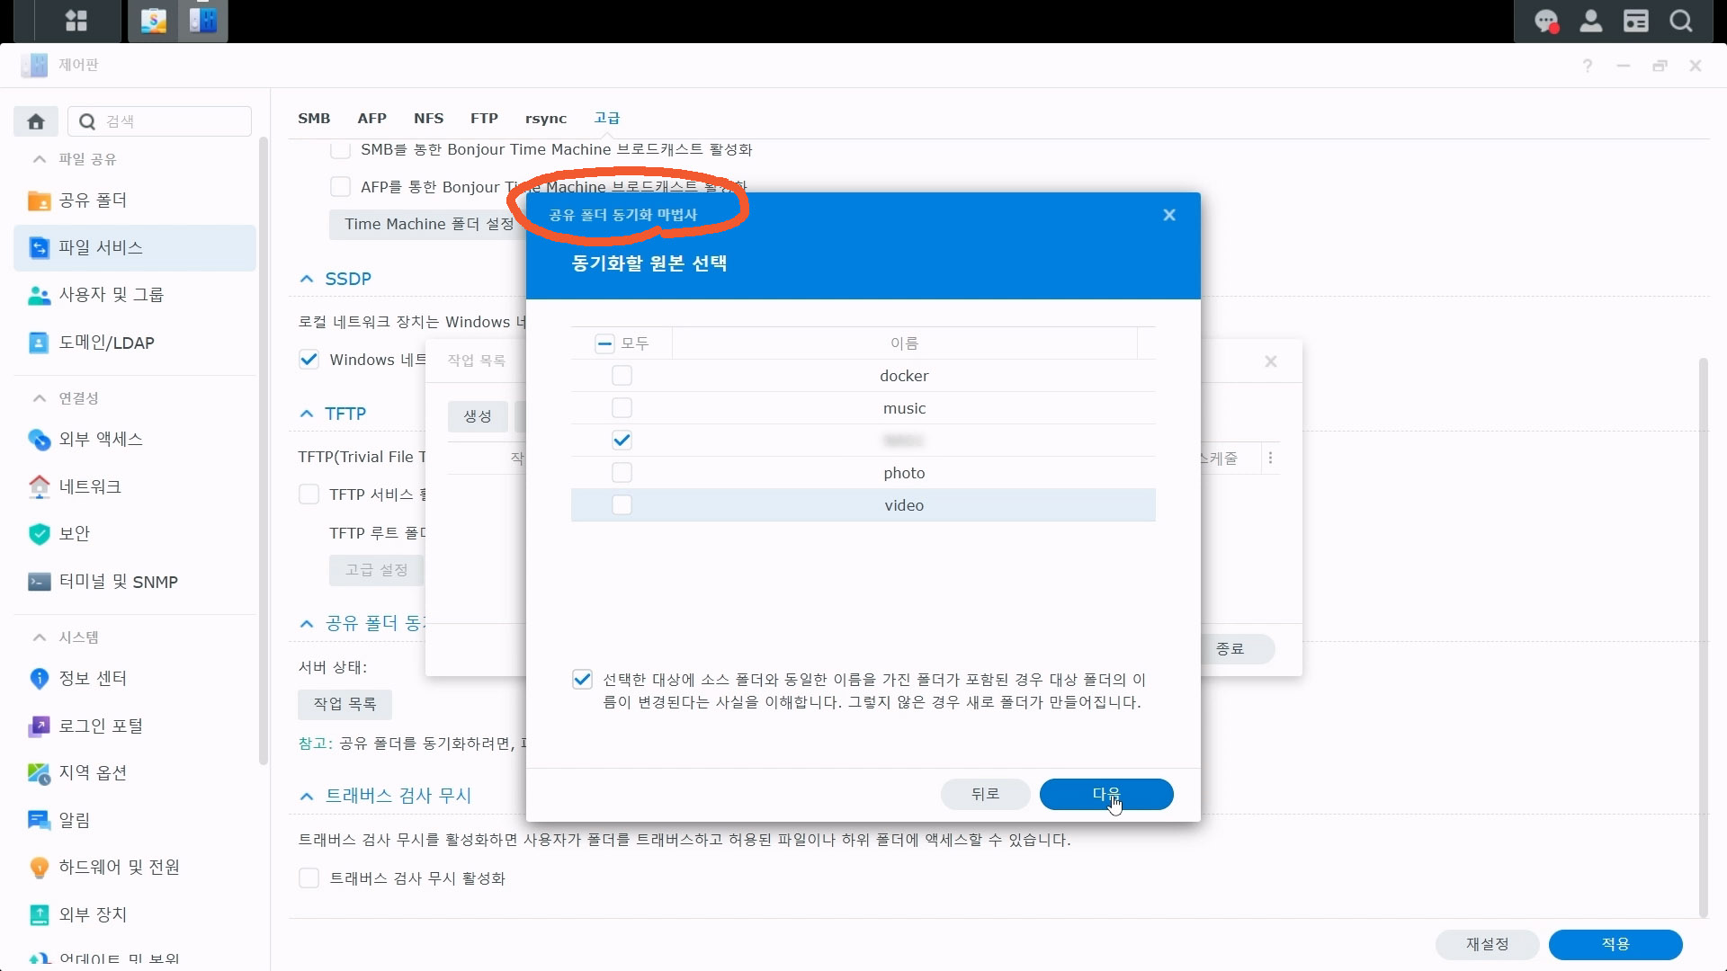Toggle the folder rename acknowledgment checkbox
Image resolution: width=1727 pixels, height=971 pixels.
[x=582, y=680]
